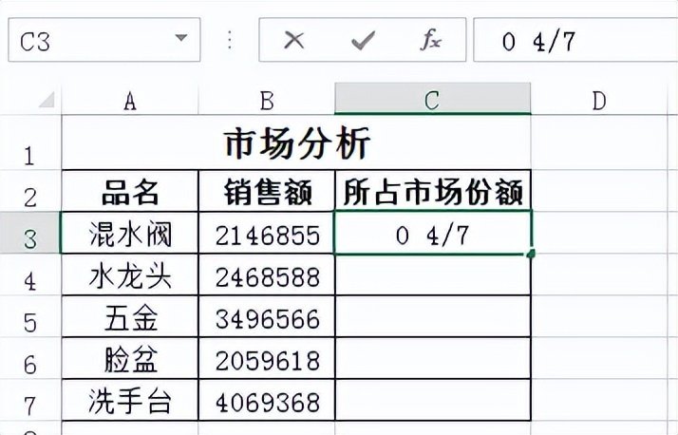678x435 pixels.
Task: Select empty market share cell in 五金 row
Action: pyautogui.click(x=433, y=316)
